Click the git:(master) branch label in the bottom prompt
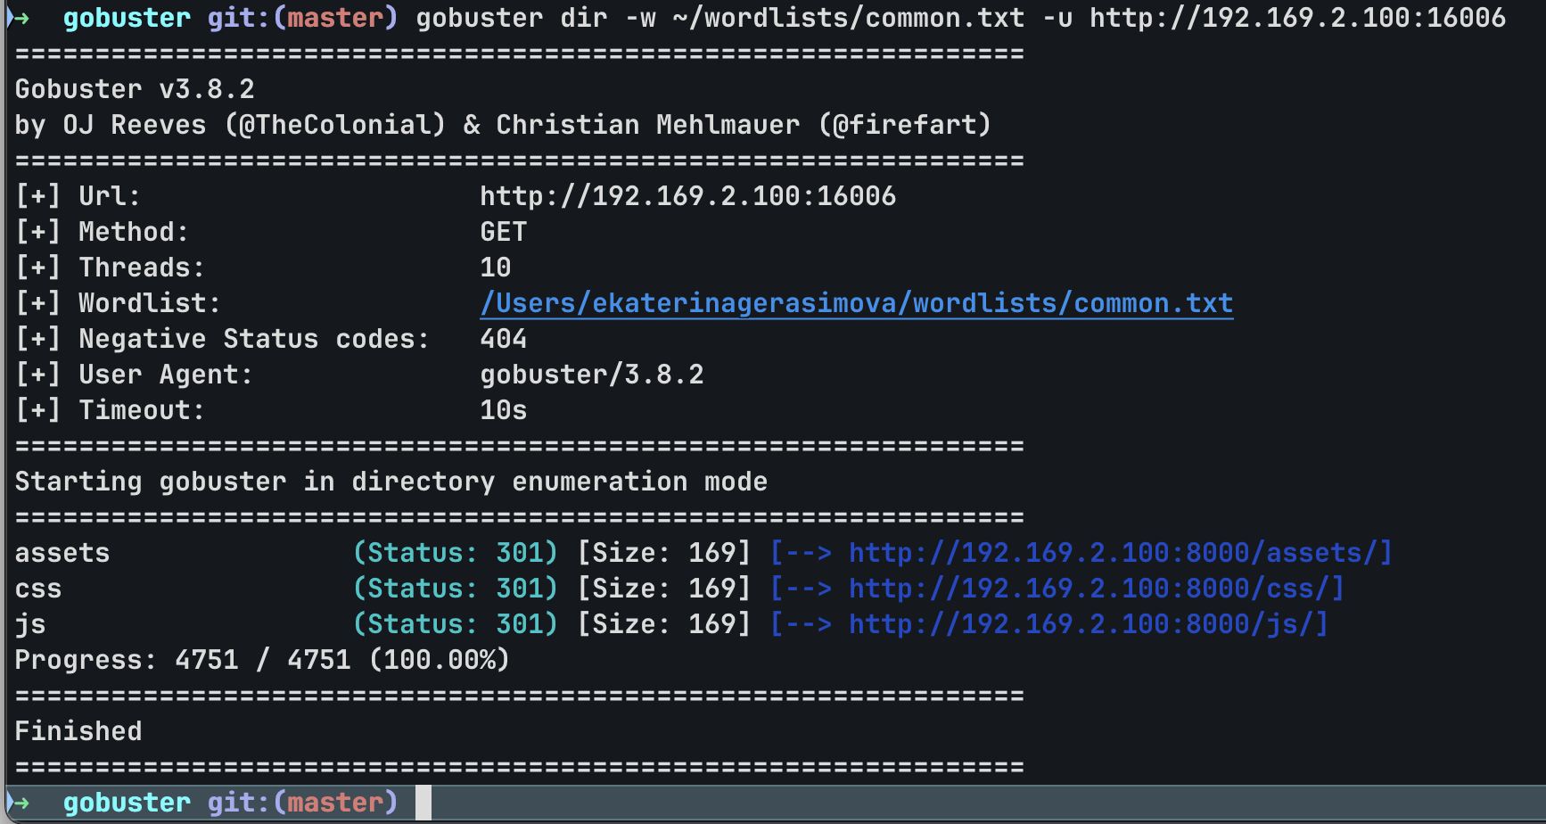The width and height of the screenshot is (1546, 824). pyautogui.click(x=302, y=803)
